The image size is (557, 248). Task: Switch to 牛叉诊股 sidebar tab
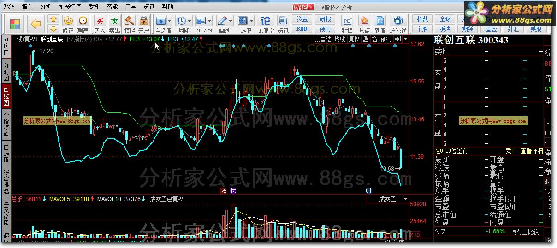pyautogui.click(x=6, y=213)
